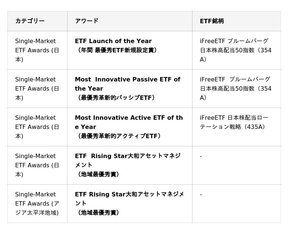The height and width of the screenshot is (234, 295).
Task: Click the ETF銘柄 column header
Action: click(212, 21)
